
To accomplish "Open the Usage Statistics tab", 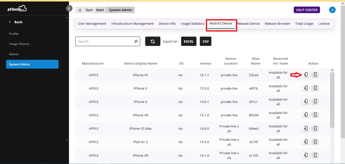I will click(x=192, y=23).
